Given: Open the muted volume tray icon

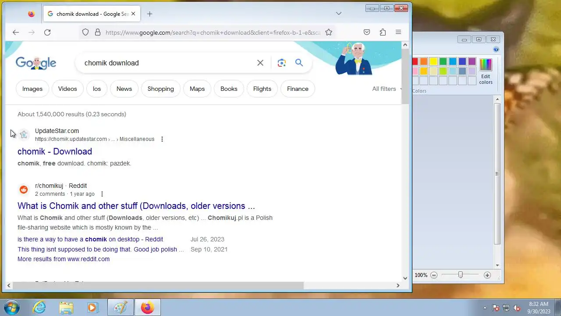Looking at the screenshot, I should point(517,308).
